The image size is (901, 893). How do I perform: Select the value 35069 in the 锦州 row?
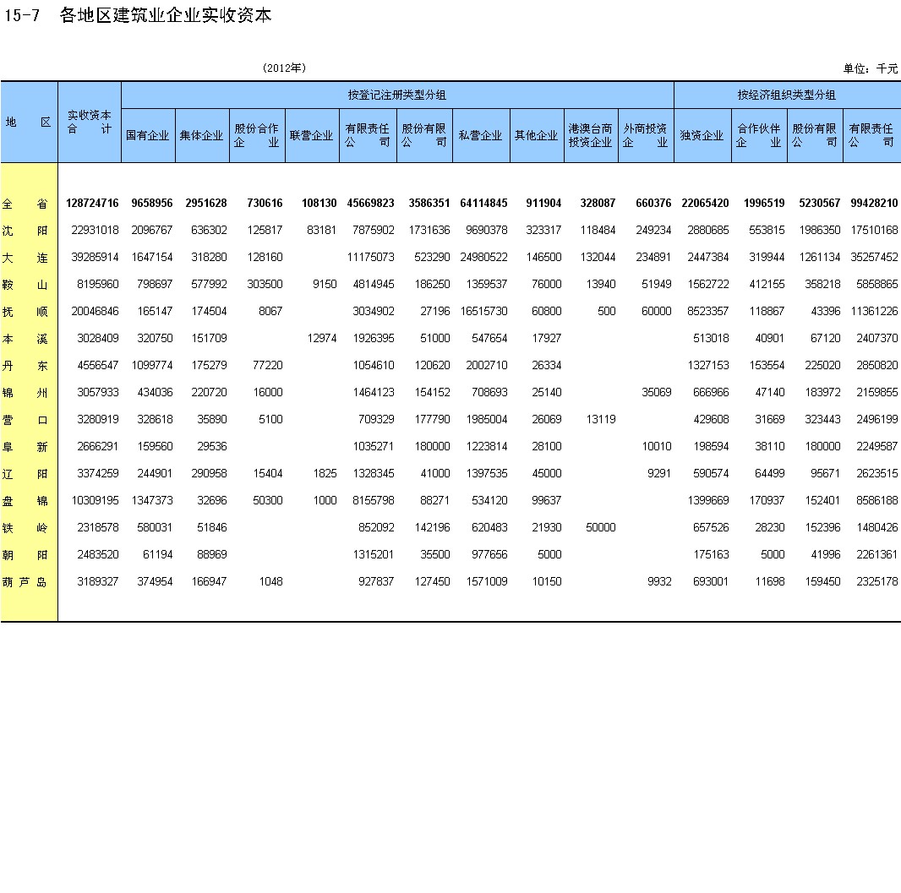pos(656,392)
